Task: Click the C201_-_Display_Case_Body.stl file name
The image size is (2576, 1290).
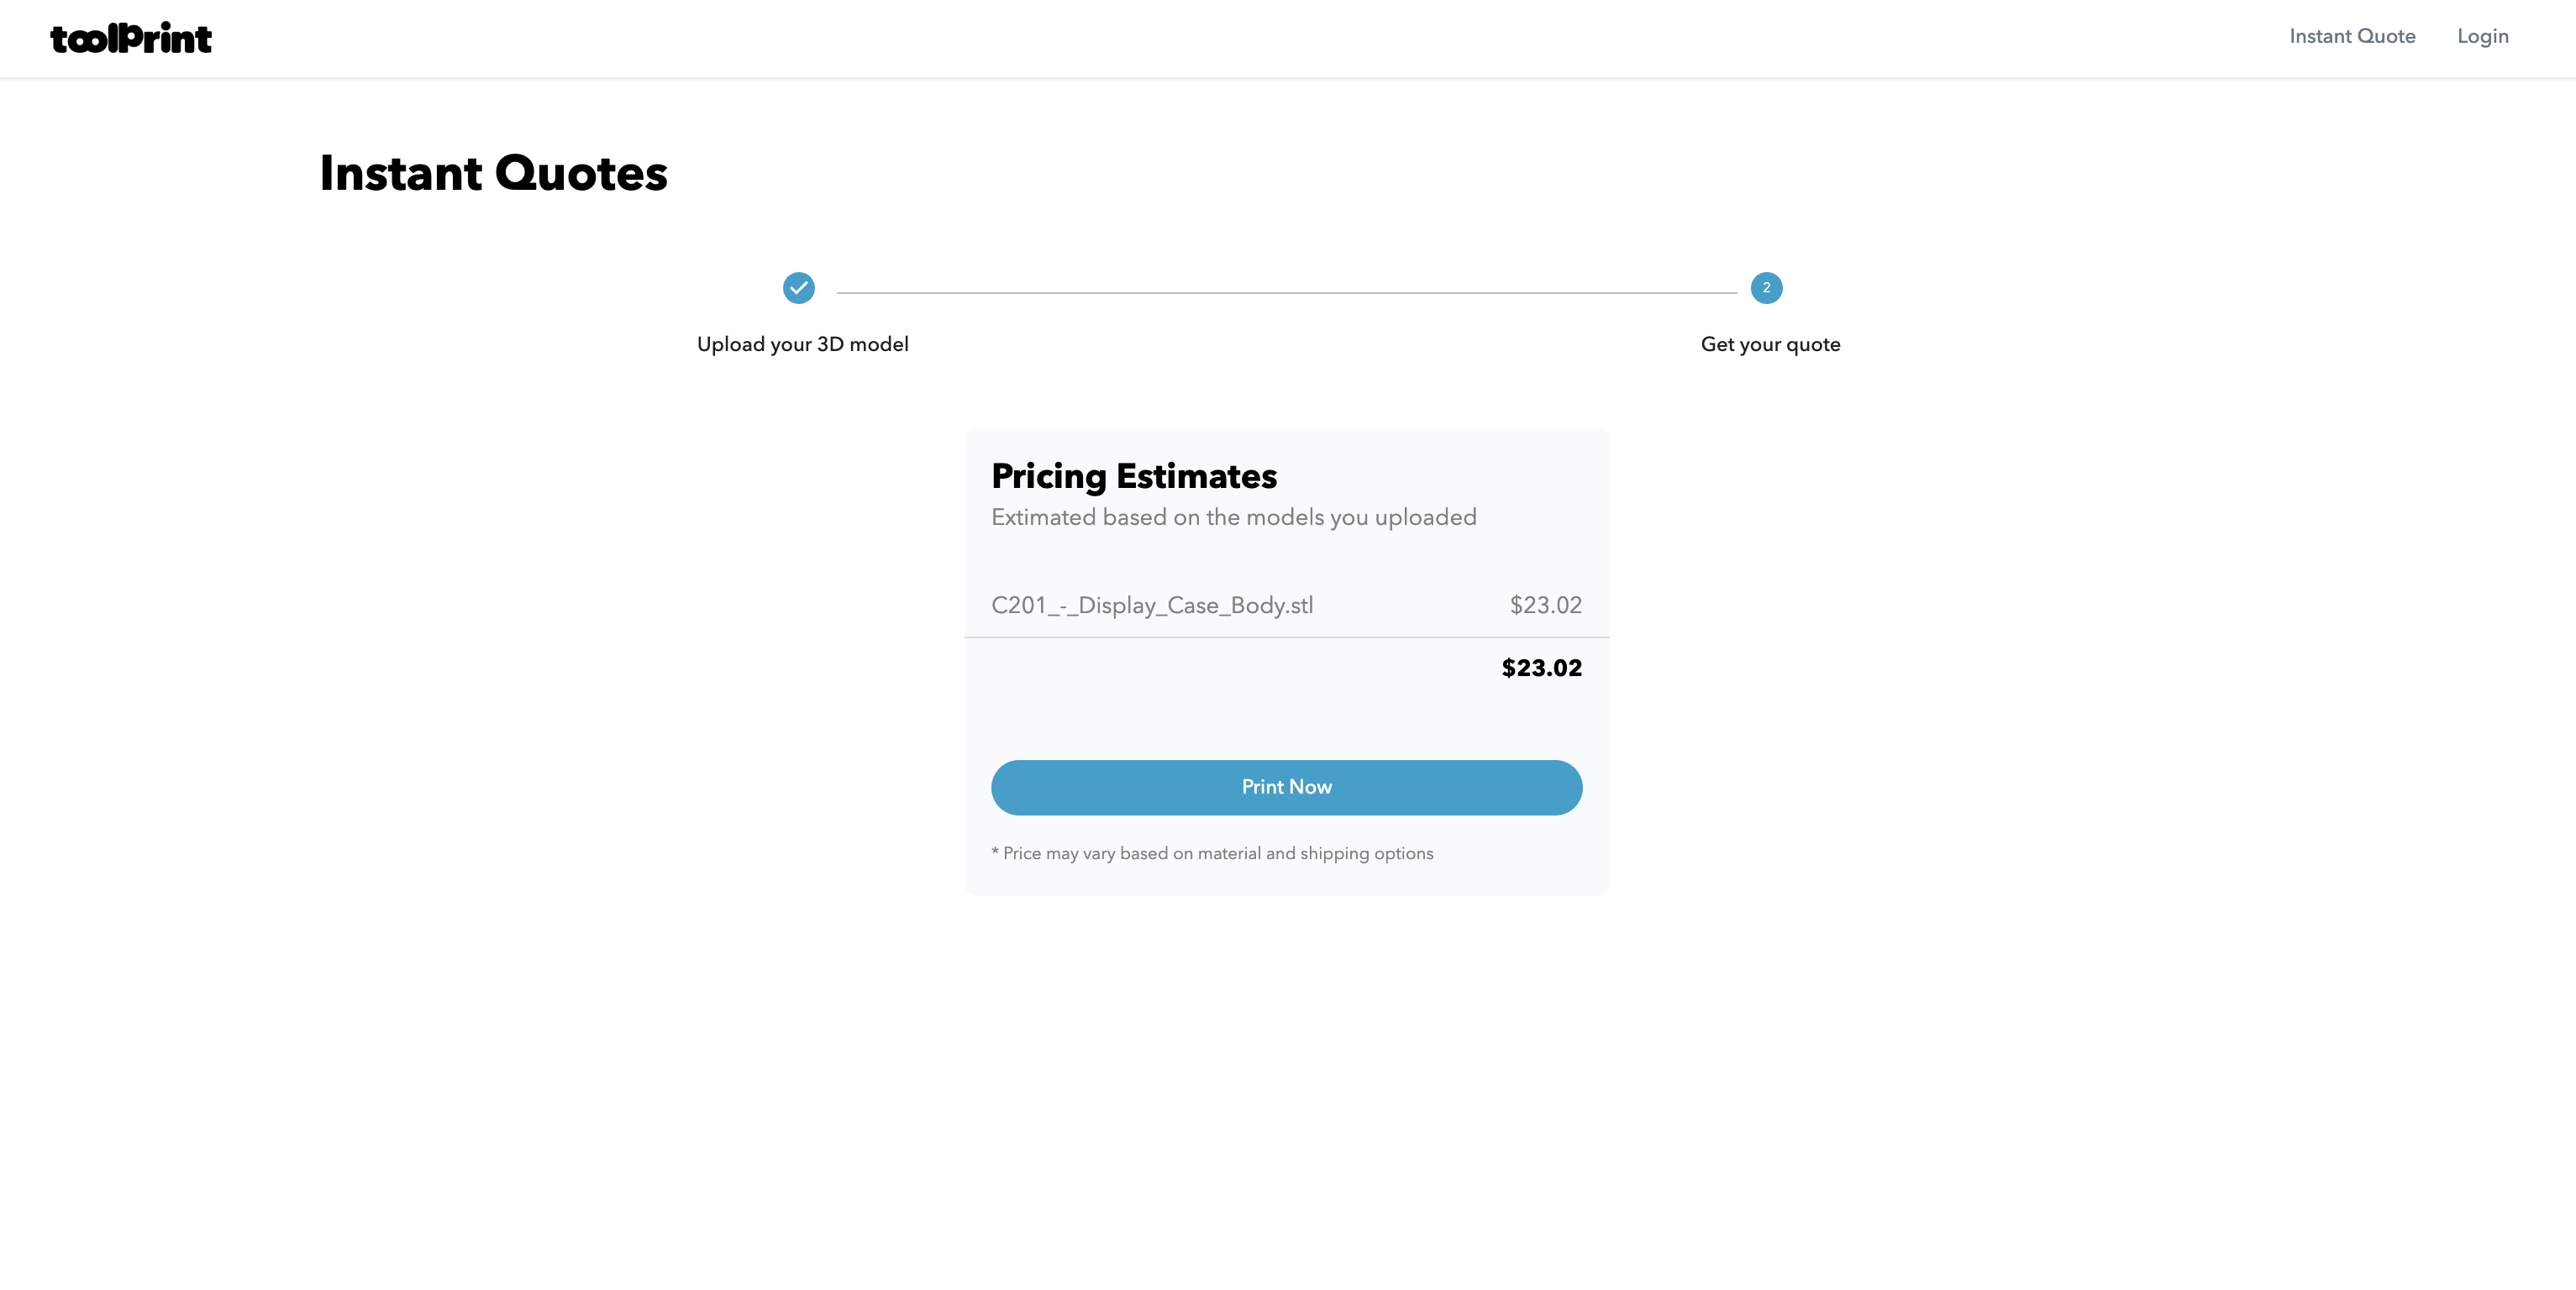Action: click(x=1152, y=606)
